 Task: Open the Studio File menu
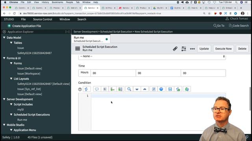click(x=23, y=19)
